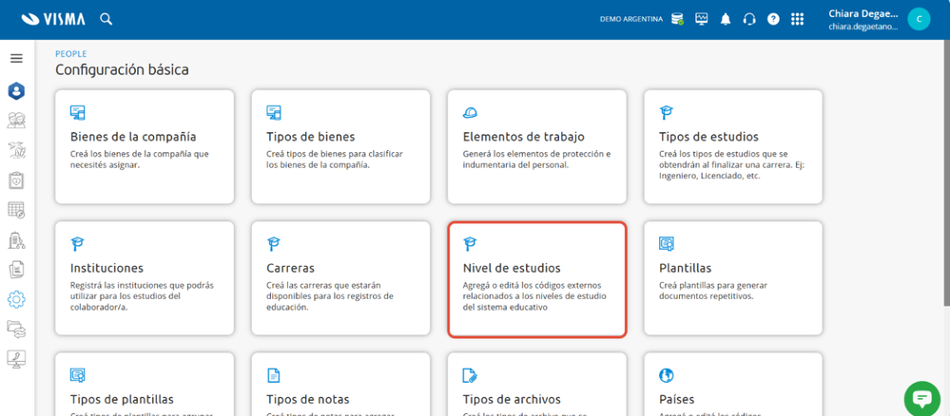Viewport: 950px width, 416px height.
Task: Open the folders transfer sidebar icon
Action: pos(16,329)
